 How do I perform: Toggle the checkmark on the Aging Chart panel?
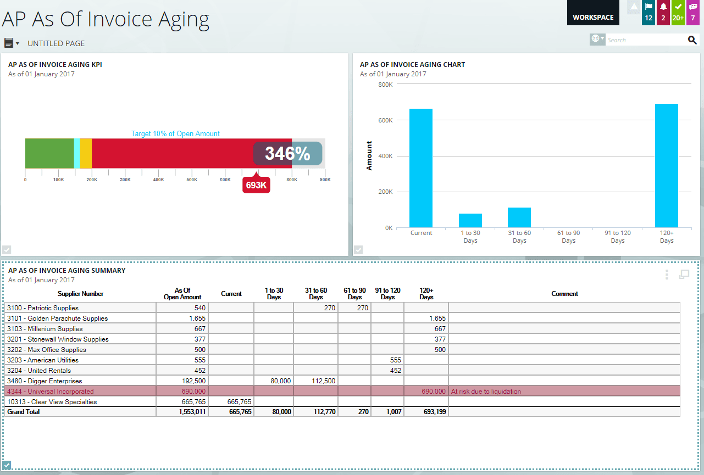(x=358, y=250)
